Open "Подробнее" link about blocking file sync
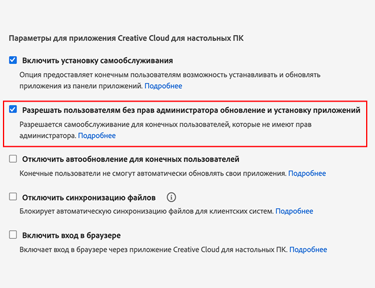375x288 pixels. pos(294,211)
